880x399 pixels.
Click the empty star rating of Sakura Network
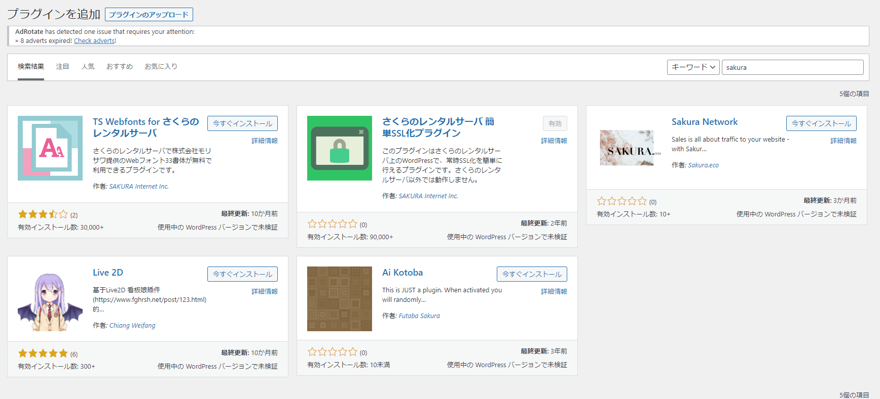[x=622, y=201]
